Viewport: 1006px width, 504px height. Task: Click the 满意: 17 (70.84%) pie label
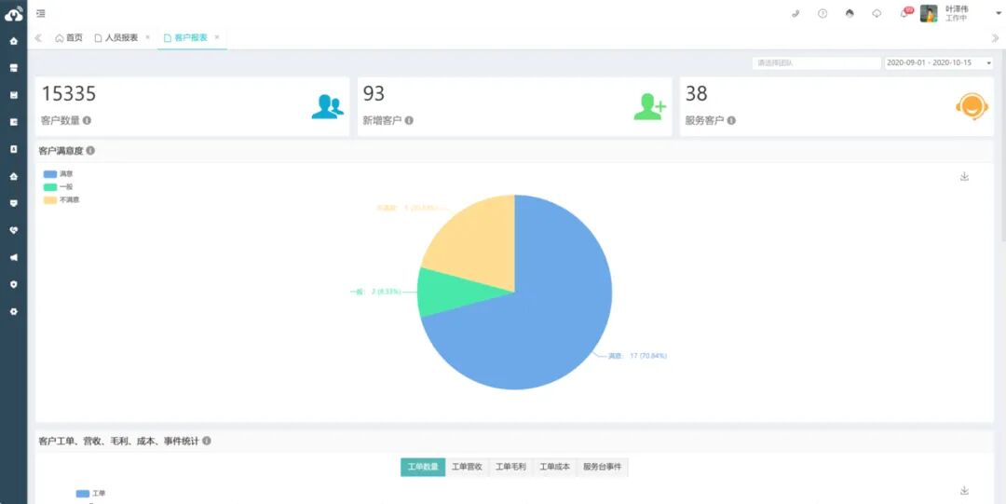(638, 356)
